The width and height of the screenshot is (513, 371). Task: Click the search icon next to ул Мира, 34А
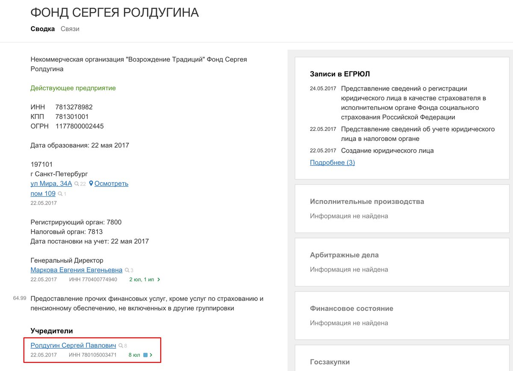pyautogui.click(x=77, y=184)
